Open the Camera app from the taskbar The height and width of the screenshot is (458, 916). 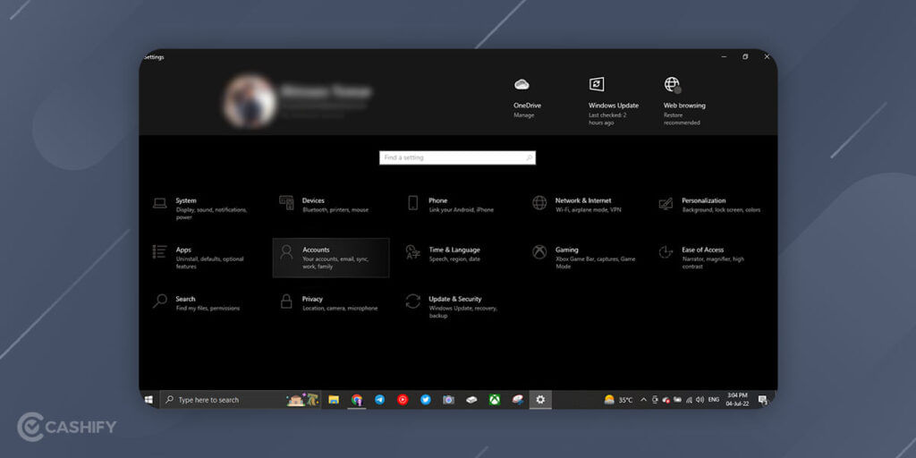point(449,400)
